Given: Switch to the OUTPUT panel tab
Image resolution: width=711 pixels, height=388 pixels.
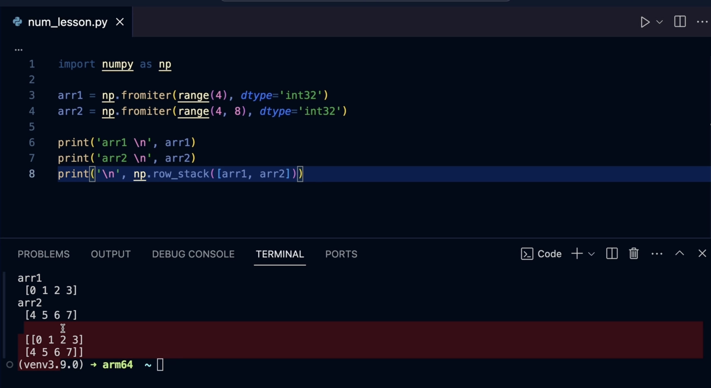Looking at the screenshot, I should [111, 254].
